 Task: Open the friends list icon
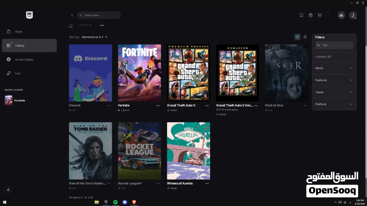pyautogui.click(x=341, y=15)
